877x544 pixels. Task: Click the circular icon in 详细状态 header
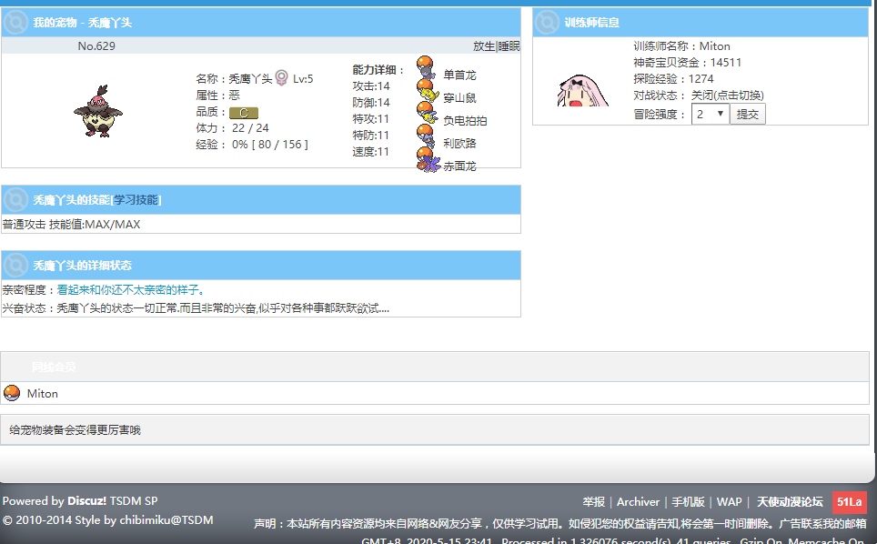15,265
